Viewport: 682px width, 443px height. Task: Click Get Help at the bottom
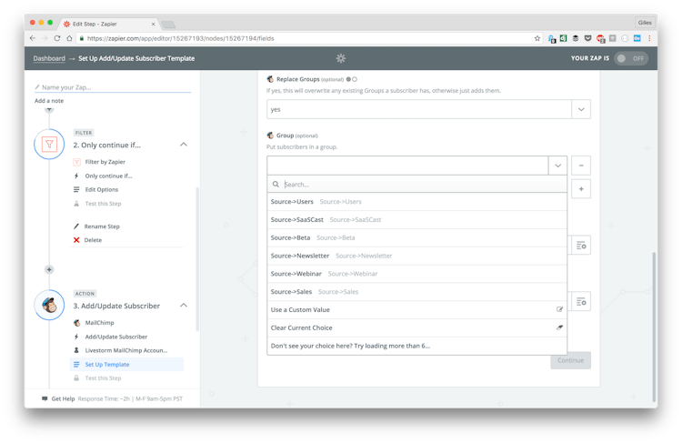click(63, 398)
